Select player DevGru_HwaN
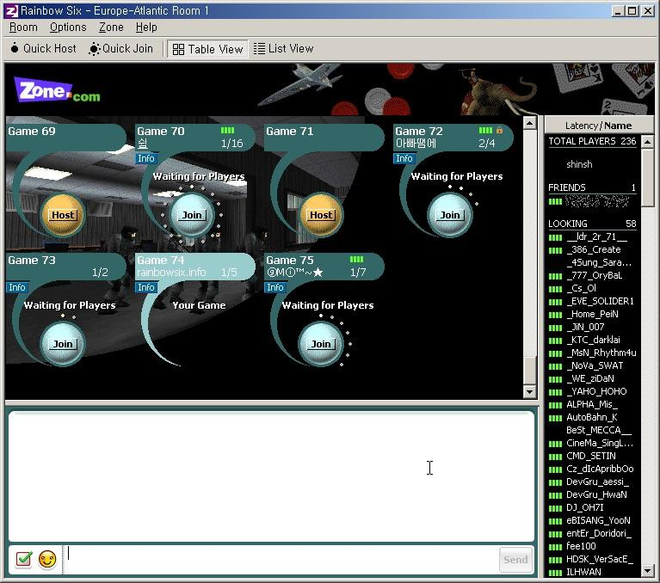This screenshot has width=660, height=583. (596, 494)
